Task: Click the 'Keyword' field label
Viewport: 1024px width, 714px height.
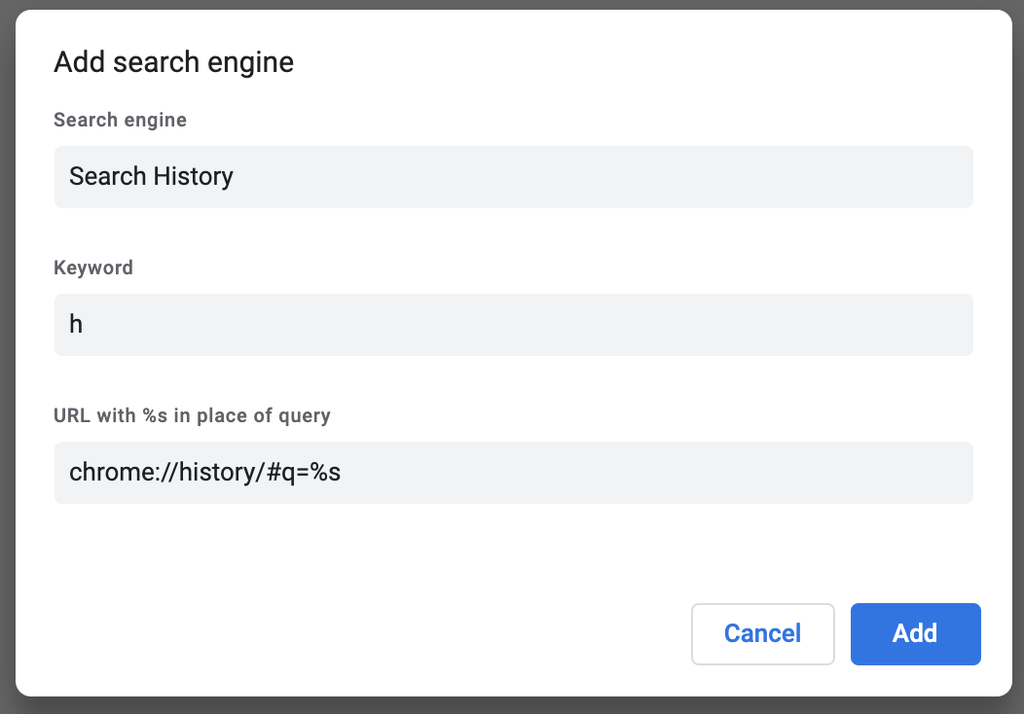Action: click(93, 268)
